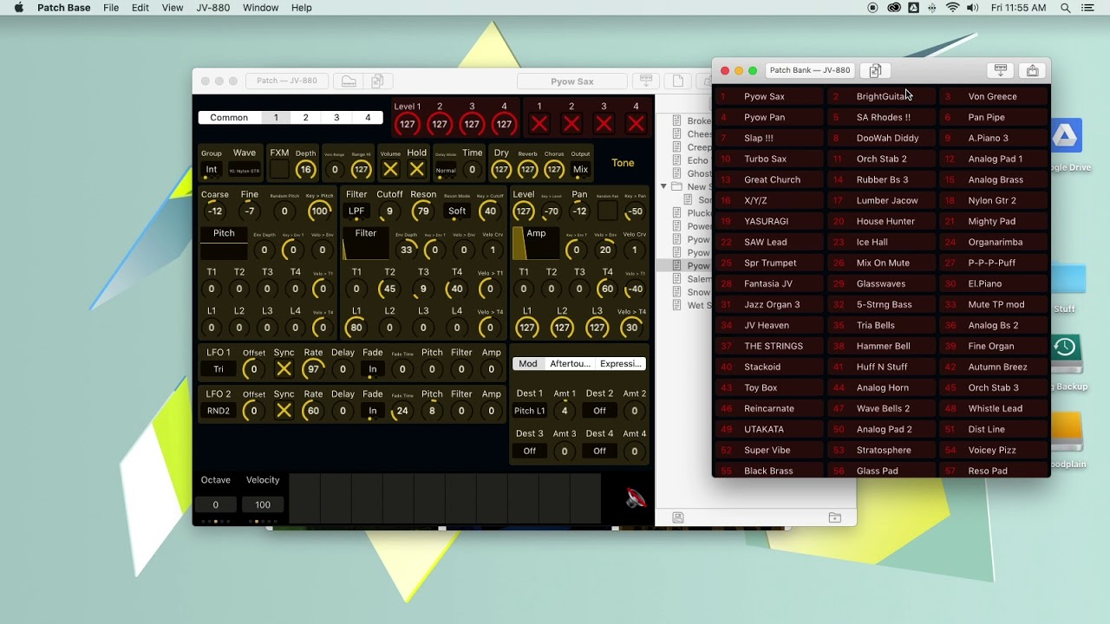Viewport: 1110px width, 624px height.
Task: Click the Pyow Sax patch name field
Action: pyautogui.click(x=572, y=81)
